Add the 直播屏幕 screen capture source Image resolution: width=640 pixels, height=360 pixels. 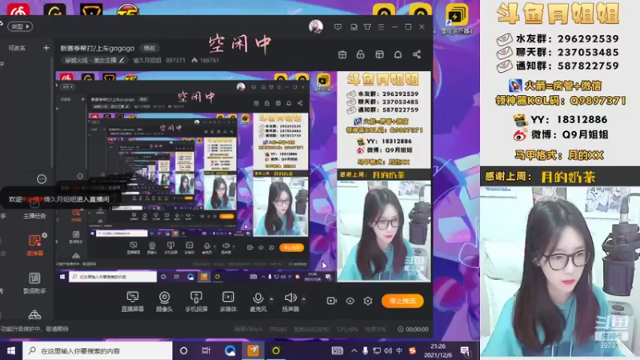click(x=133, y=302)
